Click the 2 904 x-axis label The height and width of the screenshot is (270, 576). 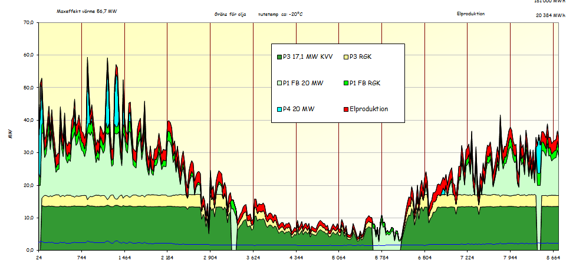[x=210, y=258]
